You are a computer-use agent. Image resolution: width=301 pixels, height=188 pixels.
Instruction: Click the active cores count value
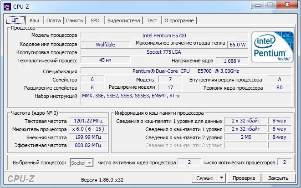(189, 162)
